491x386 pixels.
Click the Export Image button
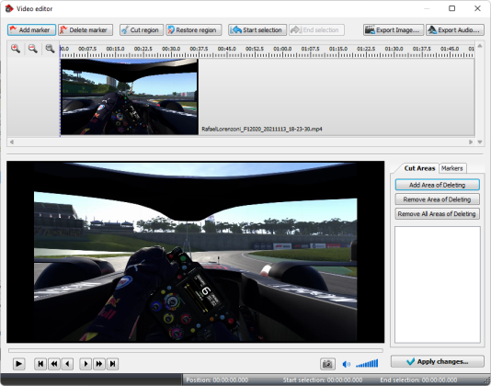click(394, 30)
